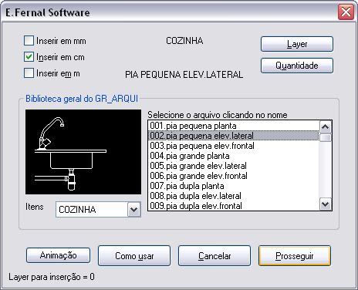
Task: Enable the Inserir em mm checkbox
Action: (29, 41)
